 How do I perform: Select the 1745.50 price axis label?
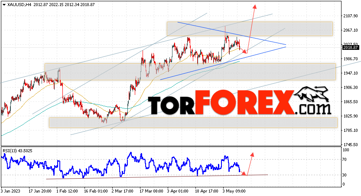pyautogui.click(x=351, y=145)
